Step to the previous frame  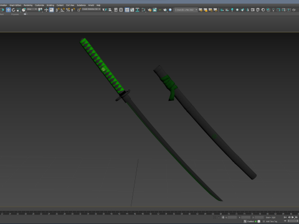(x=289, y=217)
